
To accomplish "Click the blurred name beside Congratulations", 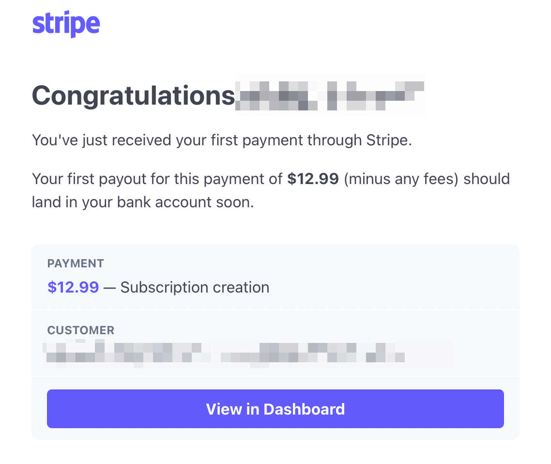I will (329, 95).
